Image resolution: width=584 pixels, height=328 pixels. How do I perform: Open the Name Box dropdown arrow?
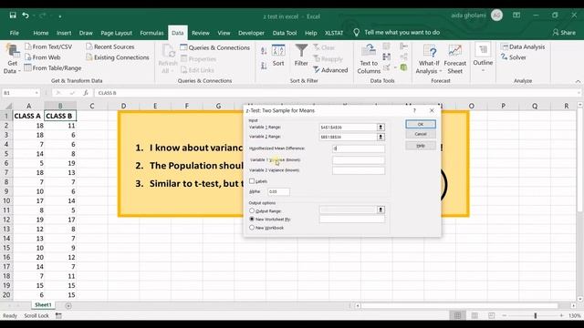coord(36,93)
